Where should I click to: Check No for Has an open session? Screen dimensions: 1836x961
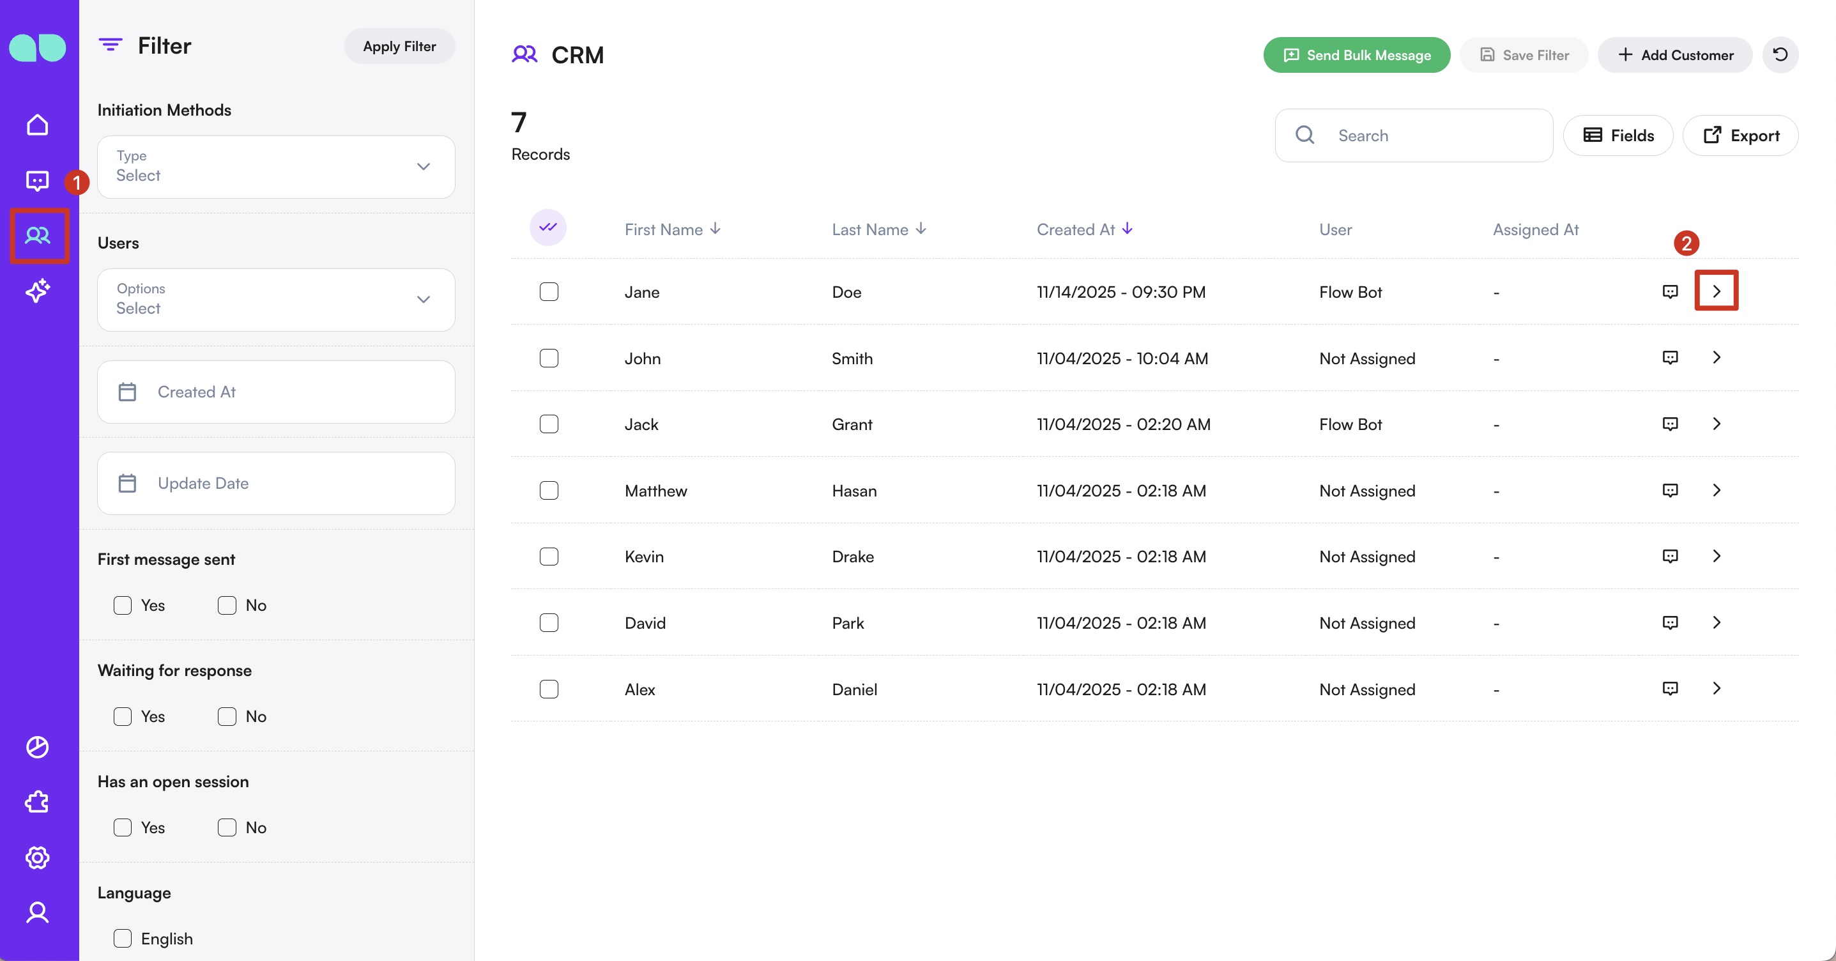(x=227, y=827)
